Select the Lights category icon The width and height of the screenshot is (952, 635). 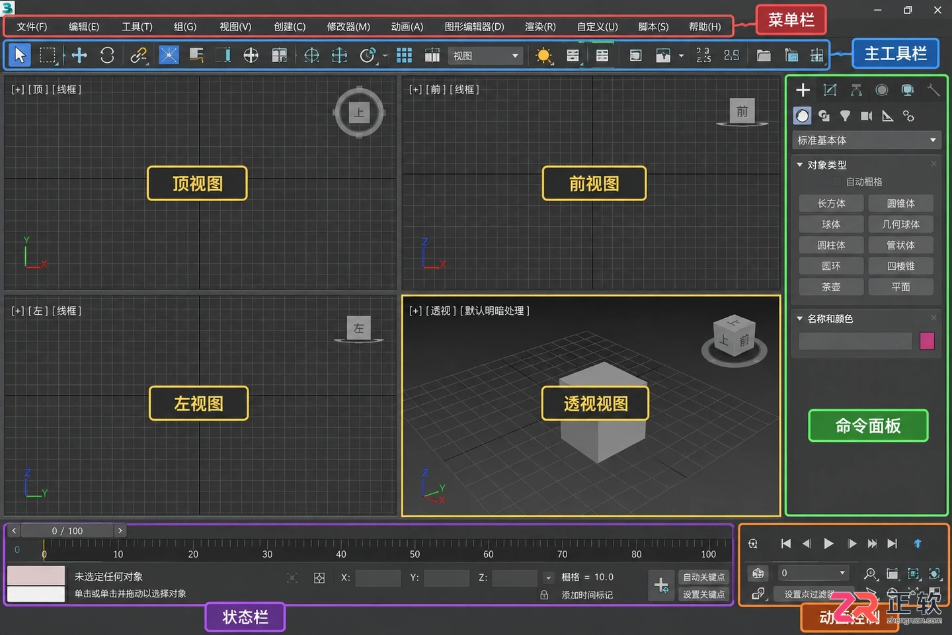pyautogui.click(x=845, y=116)
